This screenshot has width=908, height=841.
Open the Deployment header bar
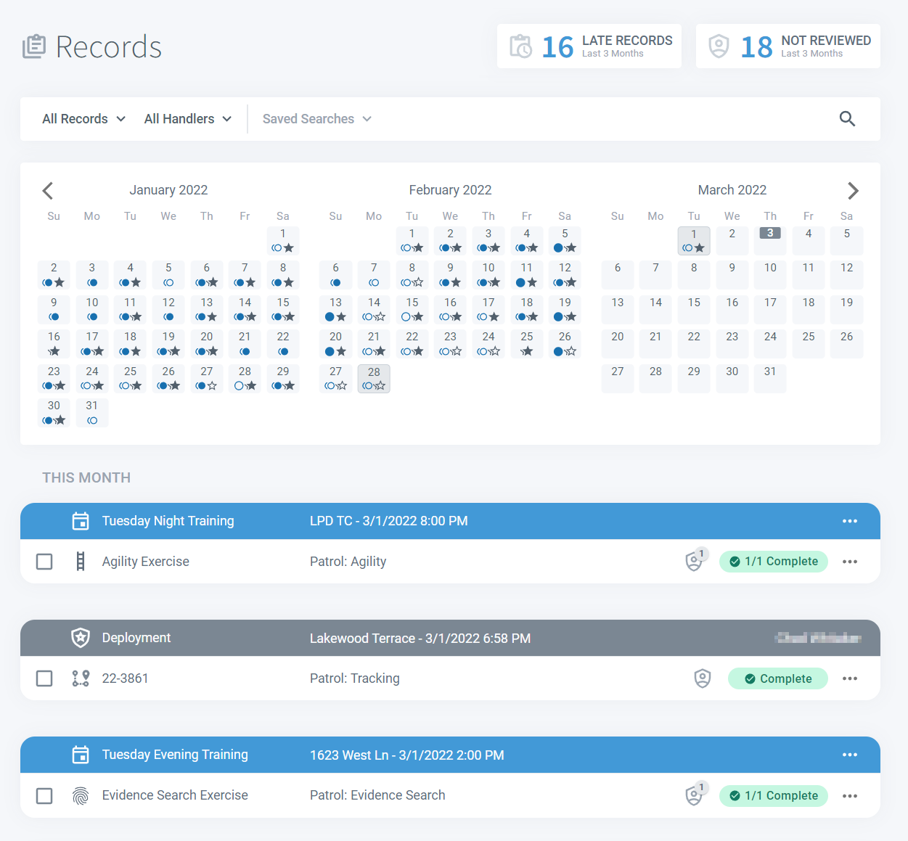[450, 638]
